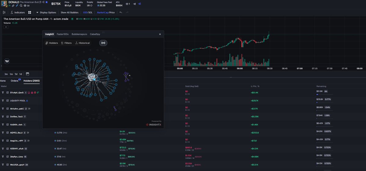366x171 pixels.
Task: Toggle the favorite star for DONALD
Action: tap(47, 2)
